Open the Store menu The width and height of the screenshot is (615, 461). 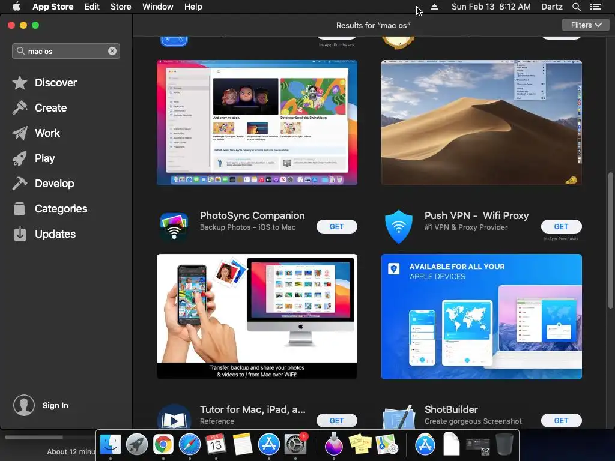coord(121,7)
